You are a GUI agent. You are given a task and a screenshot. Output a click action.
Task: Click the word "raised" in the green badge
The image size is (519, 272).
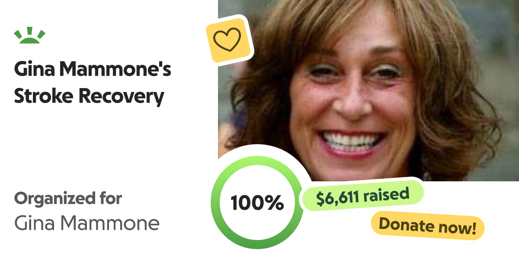coord(386,194)
